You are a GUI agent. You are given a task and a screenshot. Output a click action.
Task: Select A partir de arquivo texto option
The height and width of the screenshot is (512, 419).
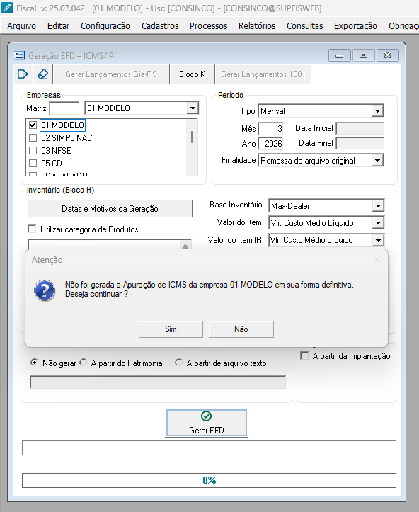[178, 363]
